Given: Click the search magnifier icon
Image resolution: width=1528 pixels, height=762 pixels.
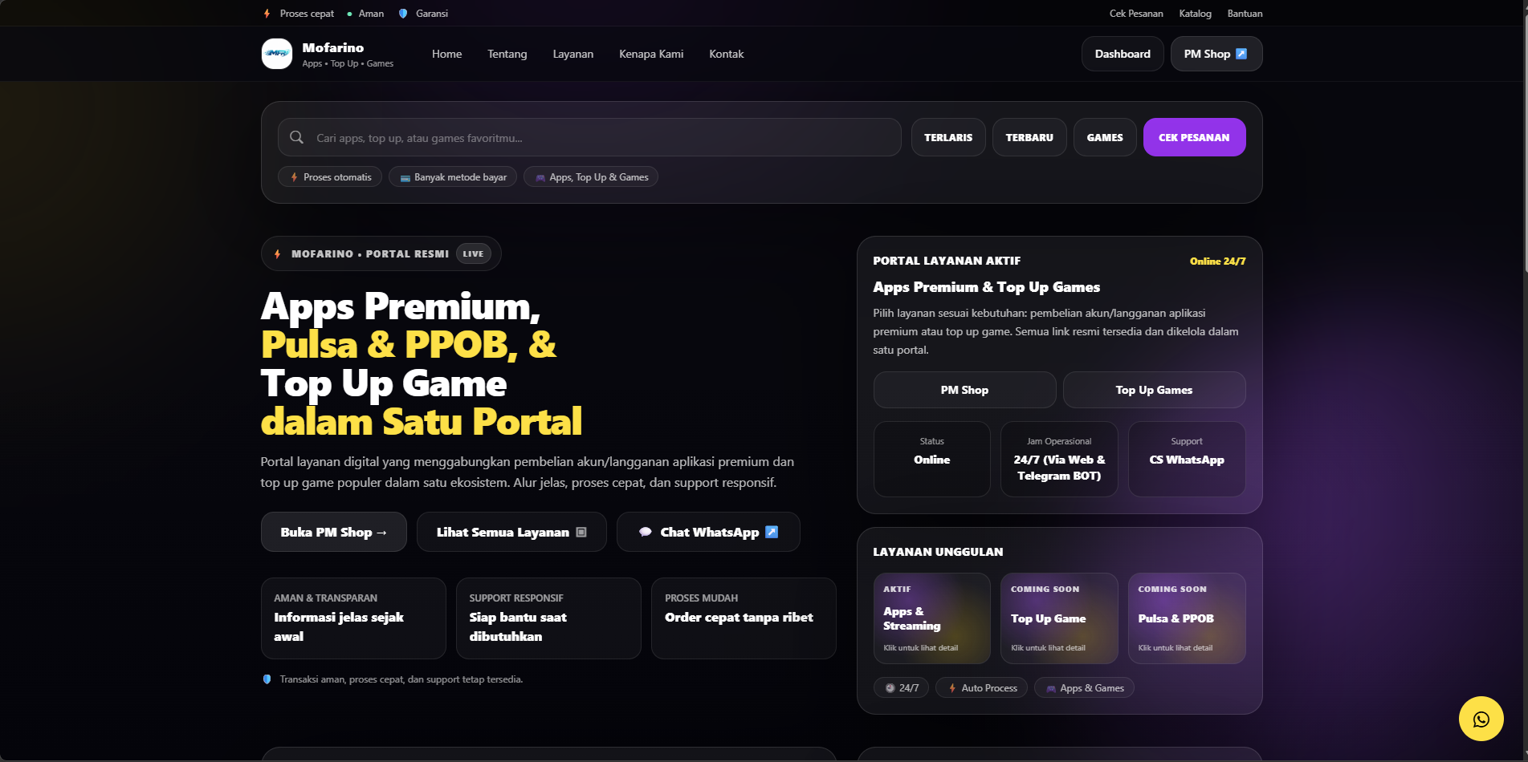Looking at the screenshot, I should click(x=296, y=137).
